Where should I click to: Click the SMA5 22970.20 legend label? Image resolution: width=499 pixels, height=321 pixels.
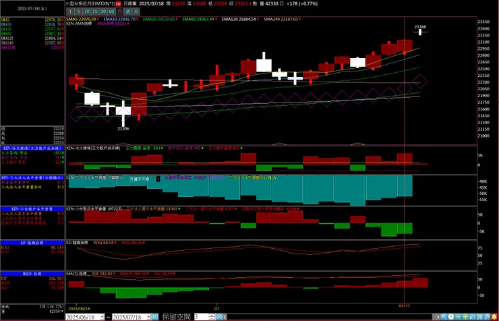click(82, 19)
